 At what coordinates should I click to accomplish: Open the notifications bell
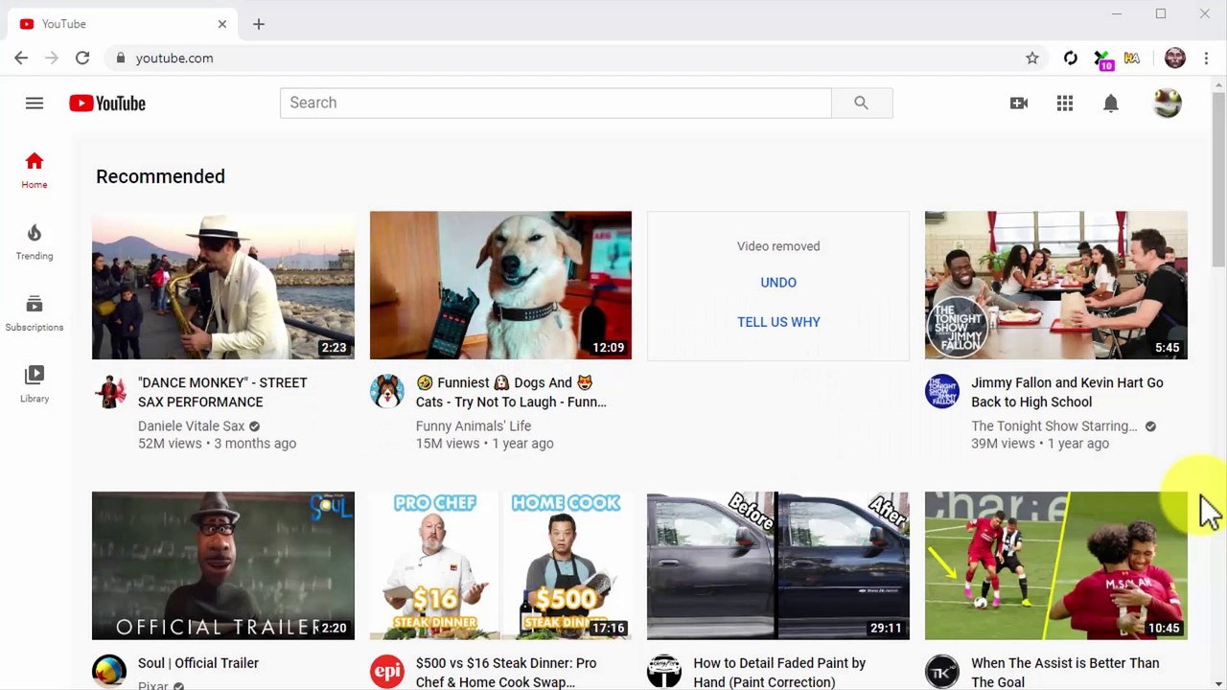click(1111, 103)
